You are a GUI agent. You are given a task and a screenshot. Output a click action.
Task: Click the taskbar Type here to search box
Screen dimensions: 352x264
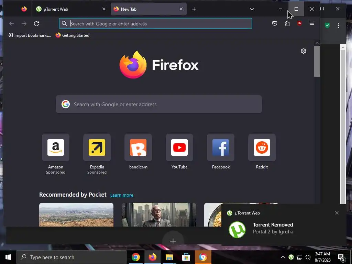pyautogui.click(x=71, y=257)
